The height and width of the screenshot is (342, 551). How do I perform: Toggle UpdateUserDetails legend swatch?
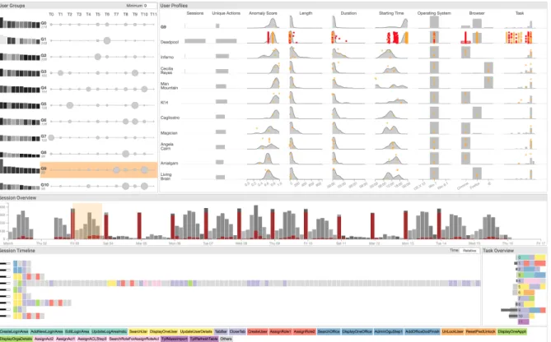click(196, 331)
